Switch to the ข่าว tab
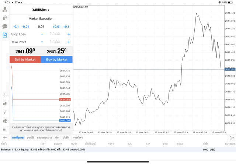 tap(57, 137)
